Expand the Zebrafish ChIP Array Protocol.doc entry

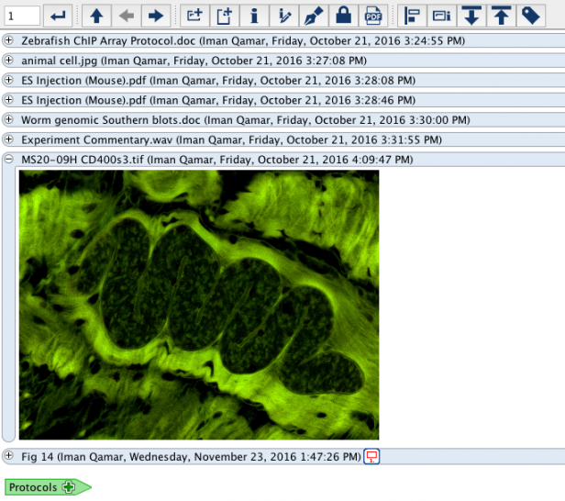tap(8, 40)
